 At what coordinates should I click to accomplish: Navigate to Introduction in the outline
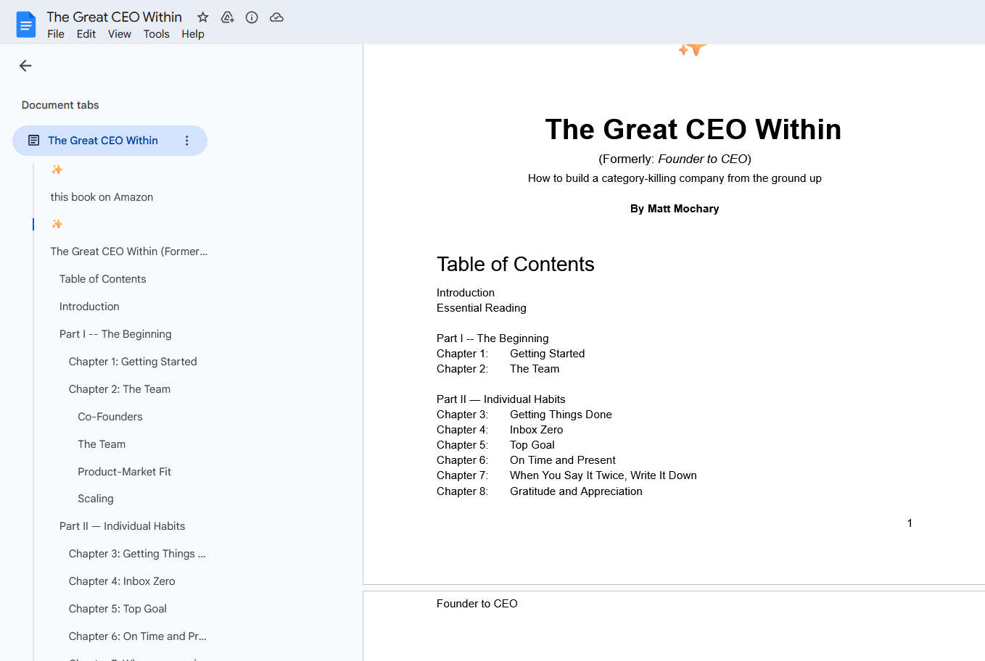tap(89, 307)
